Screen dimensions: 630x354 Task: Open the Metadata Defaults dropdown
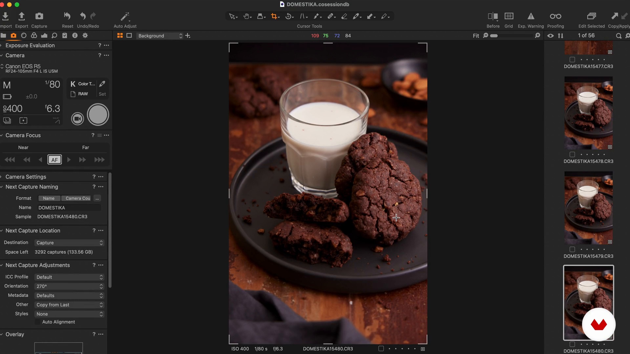69,295
